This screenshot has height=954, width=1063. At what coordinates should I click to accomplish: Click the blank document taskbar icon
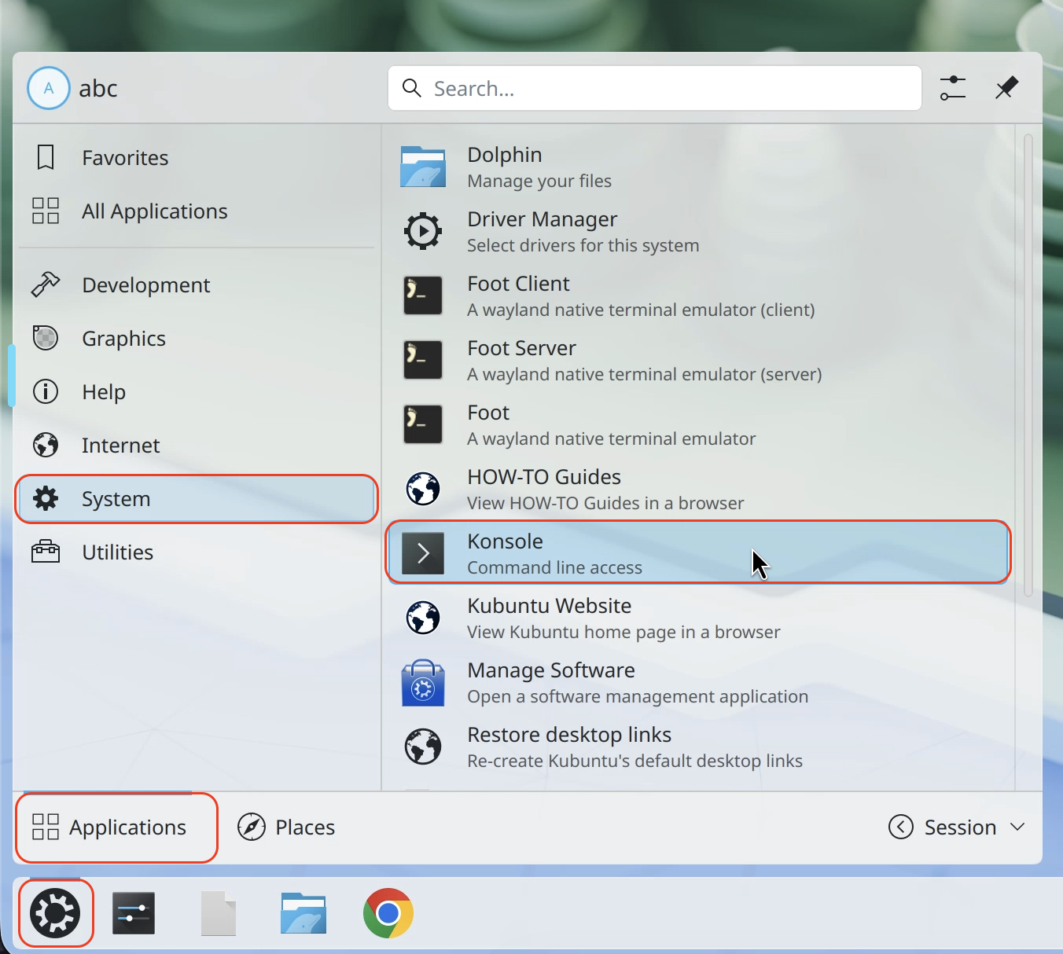[219, 913]
